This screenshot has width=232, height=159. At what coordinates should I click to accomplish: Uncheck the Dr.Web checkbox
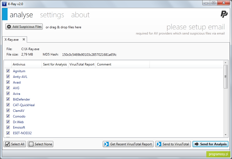tap(8, 122)
